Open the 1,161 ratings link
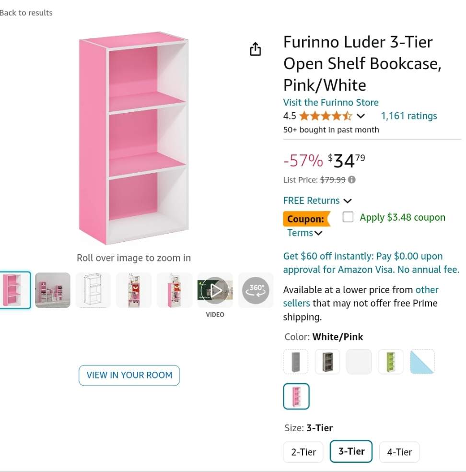Image resolution: width=466 pixels, height=472 pixels. [x=409, y=116]
